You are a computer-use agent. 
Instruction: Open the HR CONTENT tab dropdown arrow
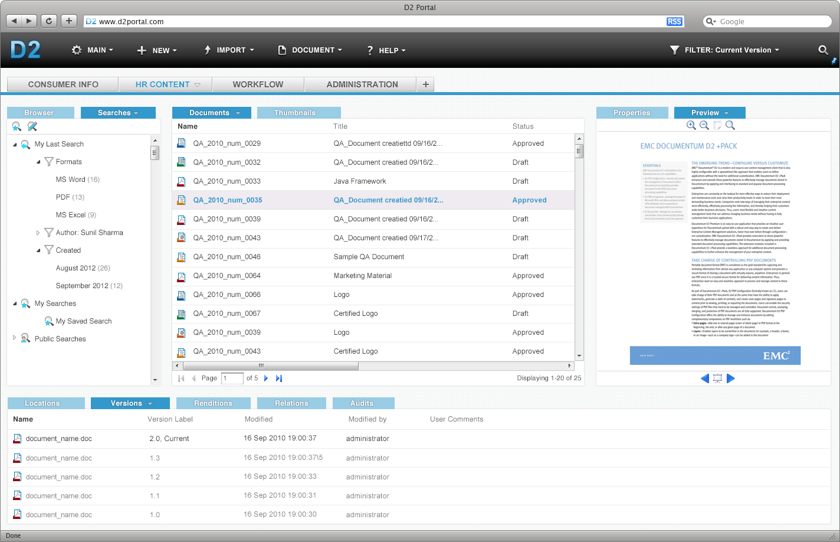197,85
